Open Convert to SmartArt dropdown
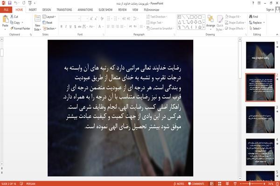Viewport: 280px width, 186px height. pos(160,28)
